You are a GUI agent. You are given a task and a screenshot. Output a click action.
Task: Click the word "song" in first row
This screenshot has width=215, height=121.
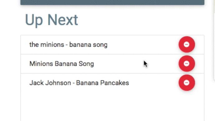pos(100,45)
